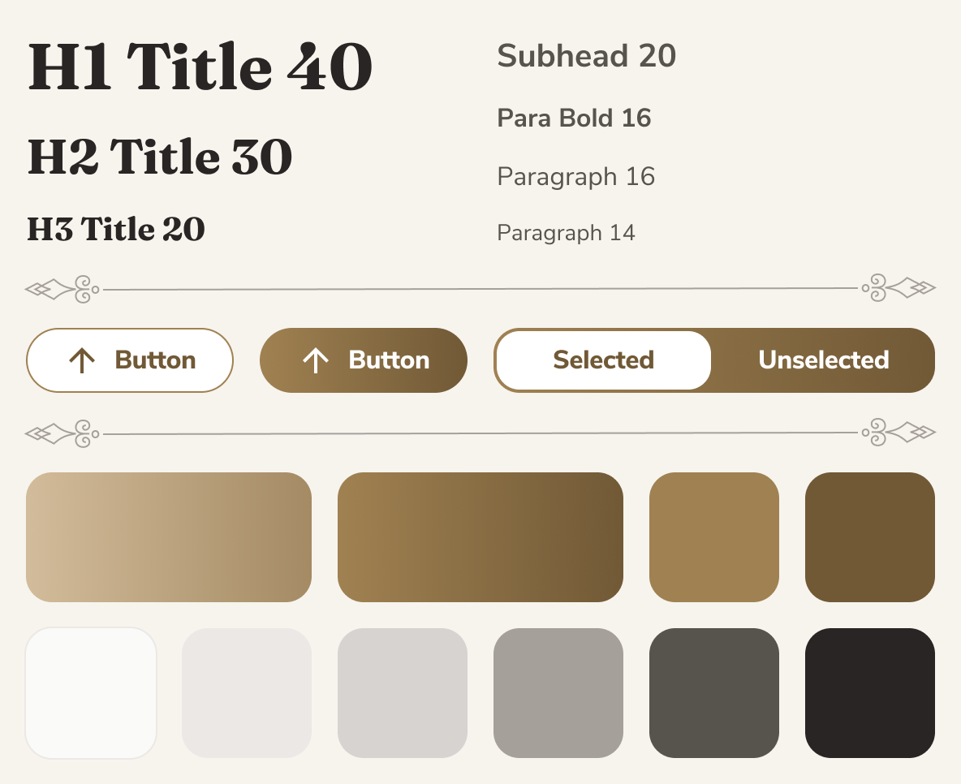This screenshot has height=784, width=961.
Task: Click the left ornamental divider flourish above the buttons
Action: pos(61,287)
